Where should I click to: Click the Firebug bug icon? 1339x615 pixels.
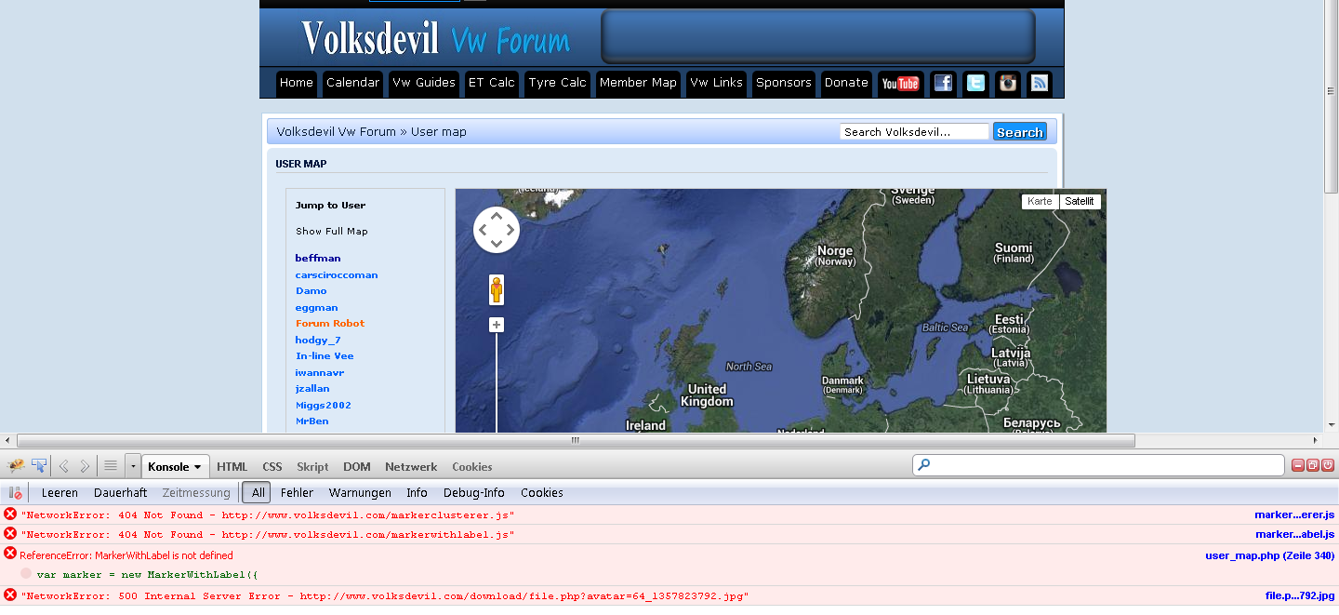16,466
